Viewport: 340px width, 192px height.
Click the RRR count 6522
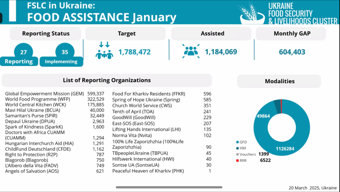[265, 160]
